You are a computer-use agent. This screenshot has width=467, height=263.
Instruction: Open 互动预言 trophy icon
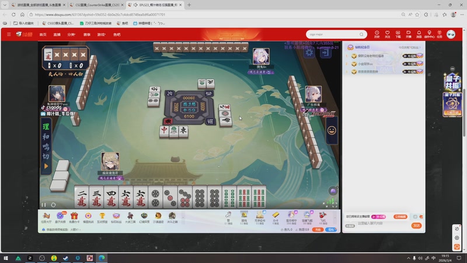[102, 217]
